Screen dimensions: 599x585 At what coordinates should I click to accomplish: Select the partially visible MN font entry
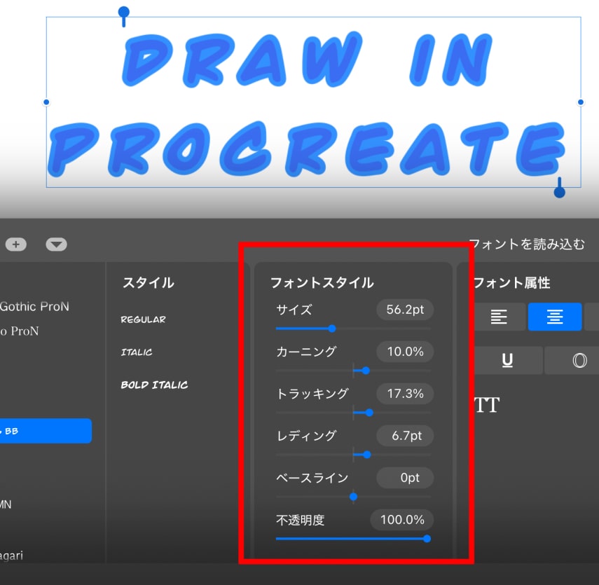click(6, 504)
